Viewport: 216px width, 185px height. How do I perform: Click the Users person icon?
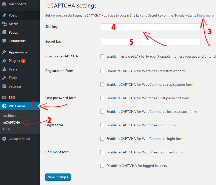(4, 69)
